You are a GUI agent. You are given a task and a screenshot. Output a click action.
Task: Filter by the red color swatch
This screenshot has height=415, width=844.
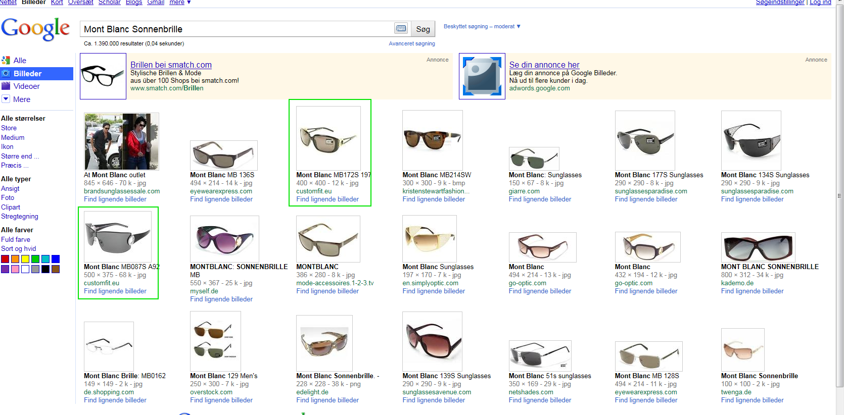point(5,259)
